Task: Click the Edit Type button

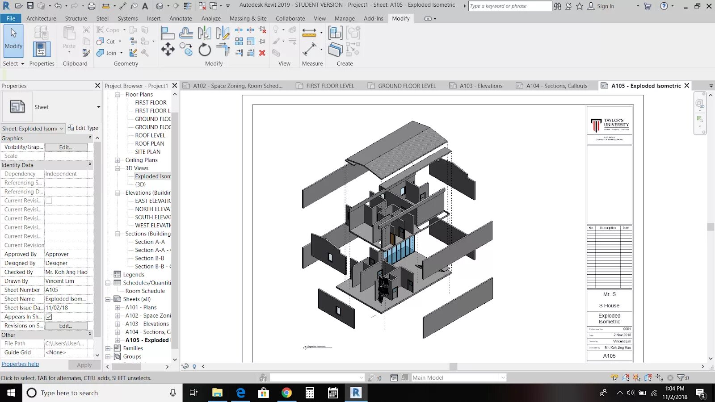Action: tap(83, 128)
